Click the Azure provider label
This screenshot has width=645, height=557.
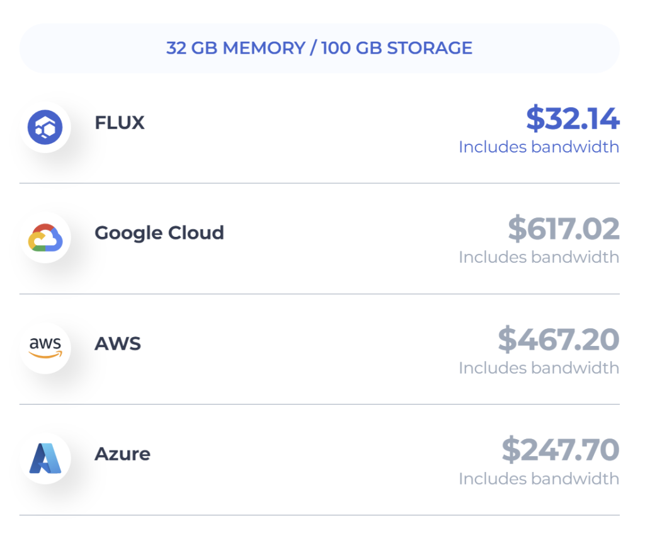coord(122,454)
